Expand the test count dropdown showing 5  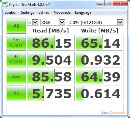[x=35, y=22]
